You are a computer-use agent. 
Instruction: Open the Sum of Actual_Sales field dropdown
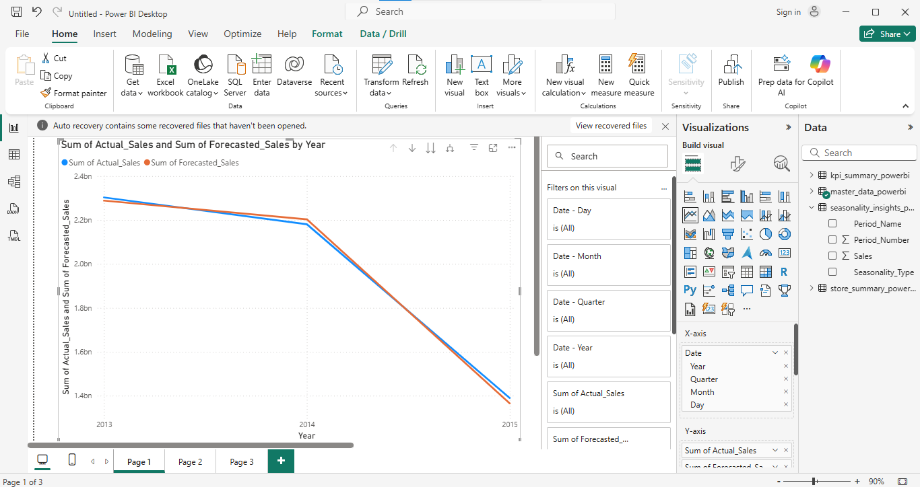point(775,451)
